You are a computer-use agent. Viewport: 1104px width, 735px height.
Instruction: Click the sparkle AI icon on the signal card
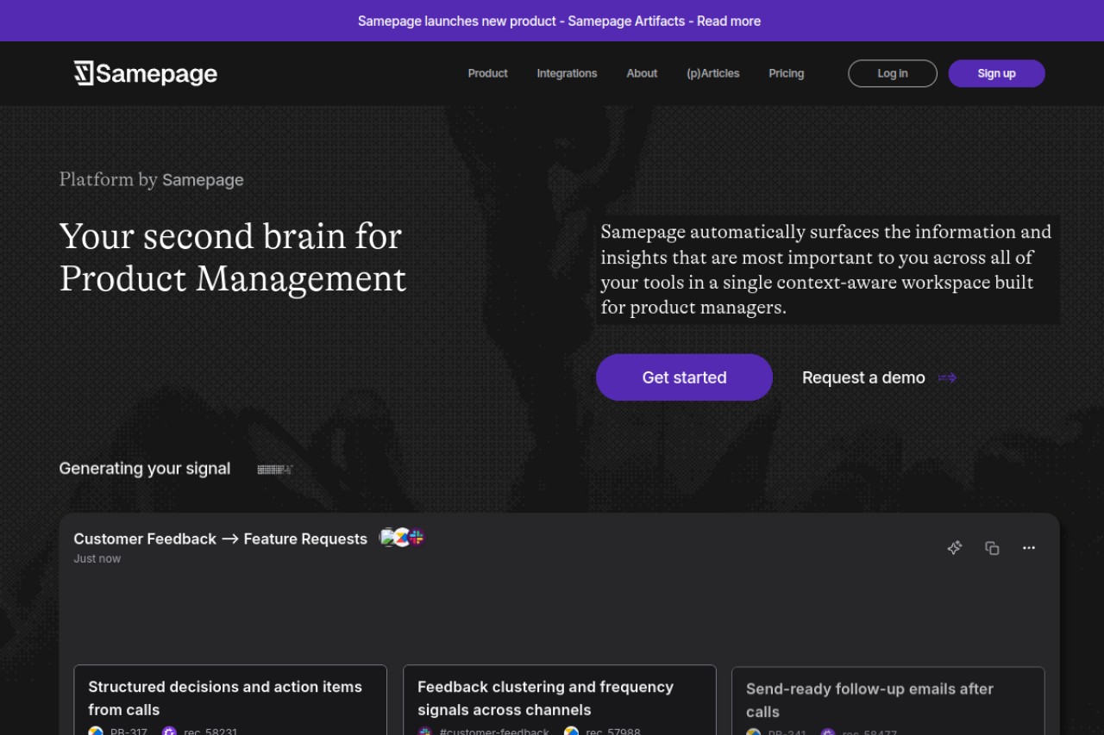click(x=955, y=548)
